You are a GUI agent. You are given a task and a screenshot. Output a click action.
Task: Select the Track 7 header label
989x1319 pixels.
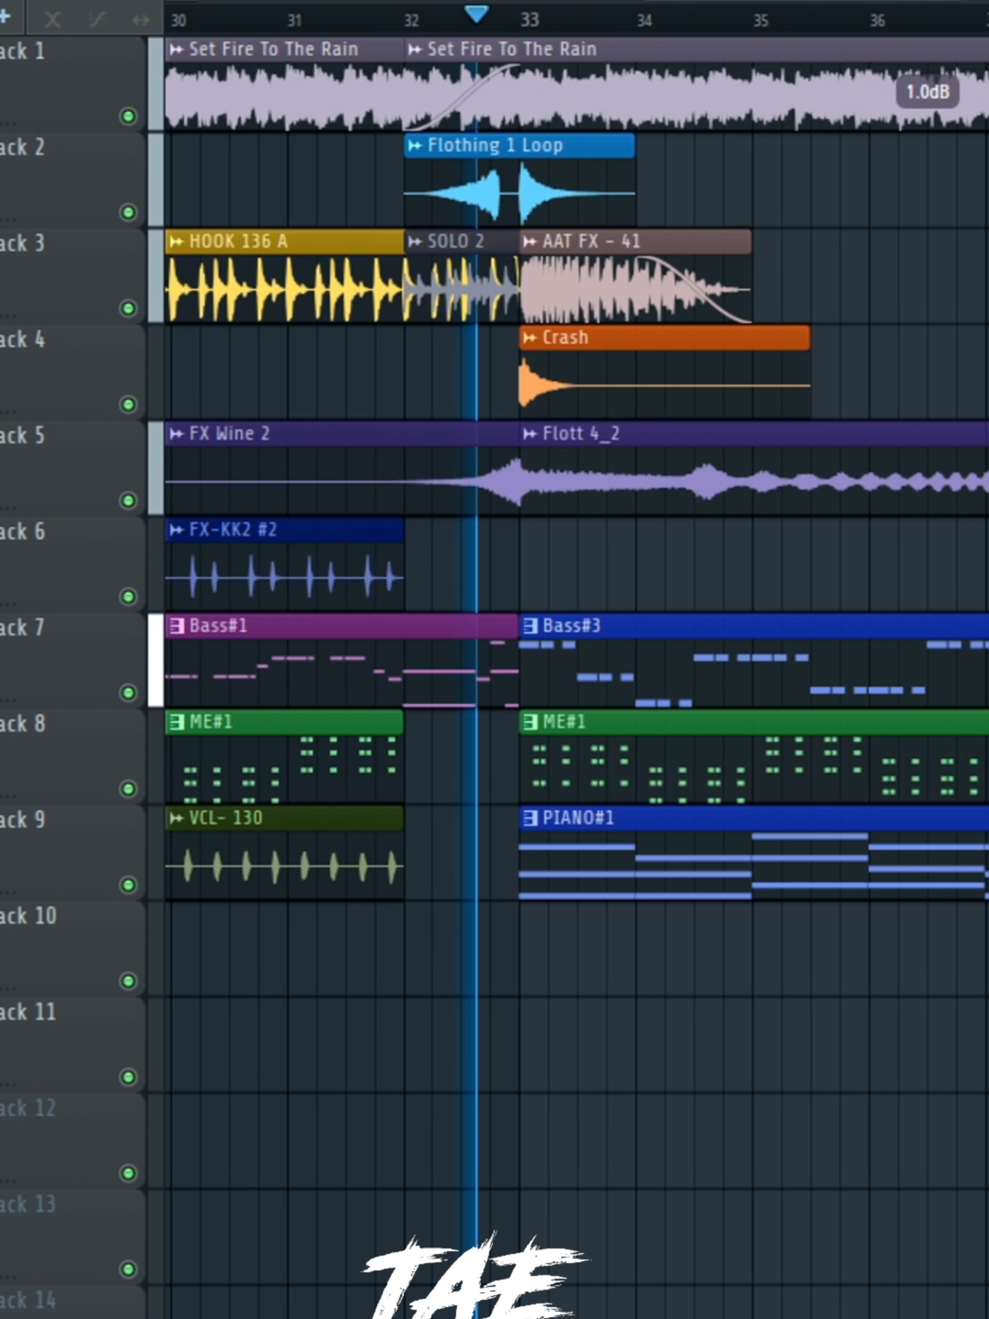click(x=22, y=628)
